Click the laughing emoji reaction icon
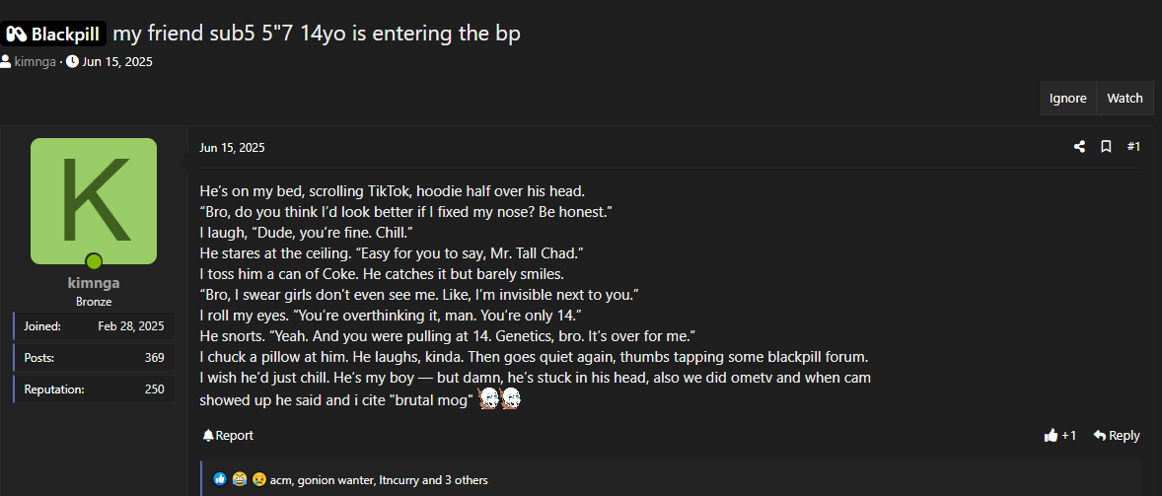The image size is (1162, 496). (x=240, y=479)
